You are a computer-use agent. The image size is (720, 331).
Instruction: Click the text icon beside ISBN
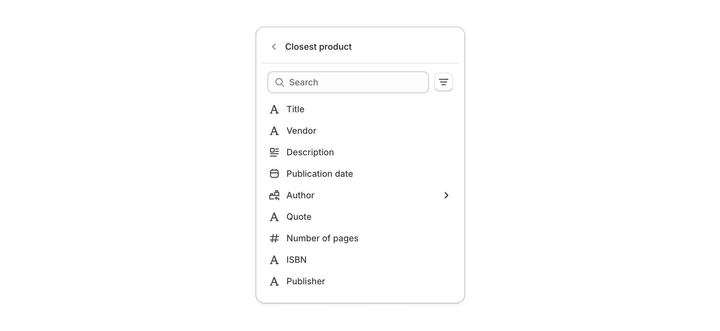click(274, 260)
